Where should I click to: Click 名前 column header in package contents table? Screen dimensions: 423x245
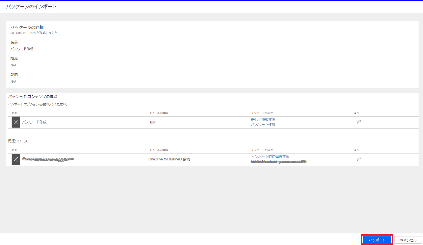[x=14, y=113]
